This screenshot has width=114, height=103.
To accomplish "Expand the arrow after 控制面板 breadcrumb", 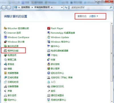I will (x=32, y=7).
